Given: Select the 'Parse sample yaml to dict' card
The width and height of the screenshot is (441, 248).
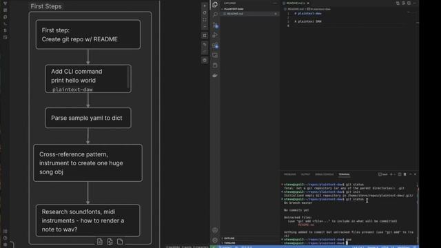Looking at the screenshot, I should (x=88, y=118).
